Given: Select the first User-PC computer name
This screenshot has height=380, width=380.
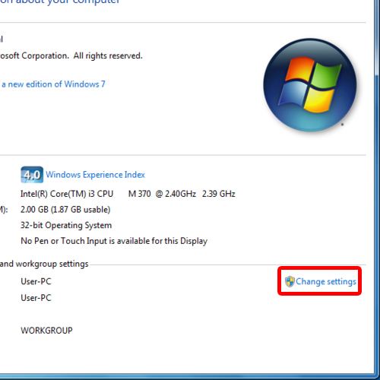Looking at the screenshot, I should point(36,281).
